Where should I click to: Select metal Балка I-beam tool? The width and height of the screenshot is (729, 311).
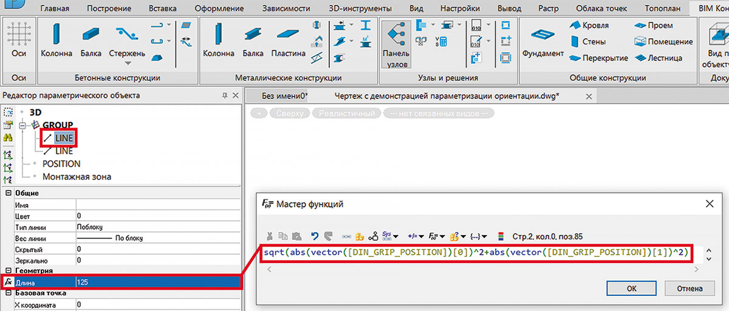coord(253,41)
